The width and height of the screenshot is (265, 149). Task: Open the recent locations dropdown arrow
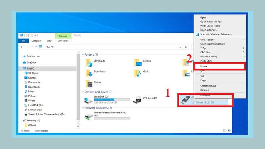[32, 47]
